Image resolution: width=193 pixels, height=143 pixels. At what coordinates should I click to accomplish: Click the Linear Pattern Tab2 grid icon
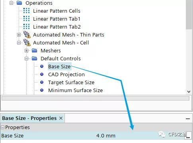[x=26, y=27]
